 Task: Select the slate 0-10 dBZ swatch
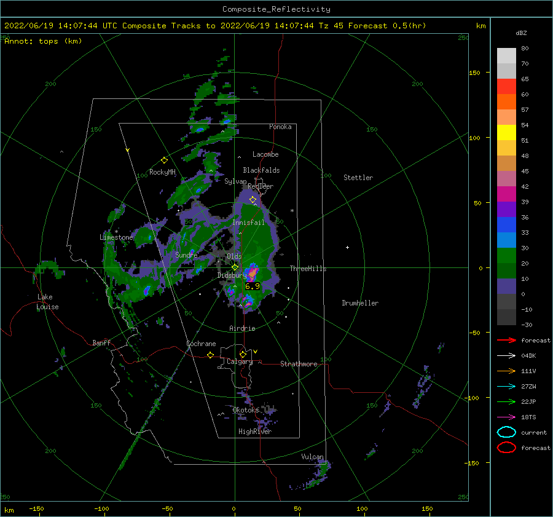pyautogui.click(x=506, y=286)
